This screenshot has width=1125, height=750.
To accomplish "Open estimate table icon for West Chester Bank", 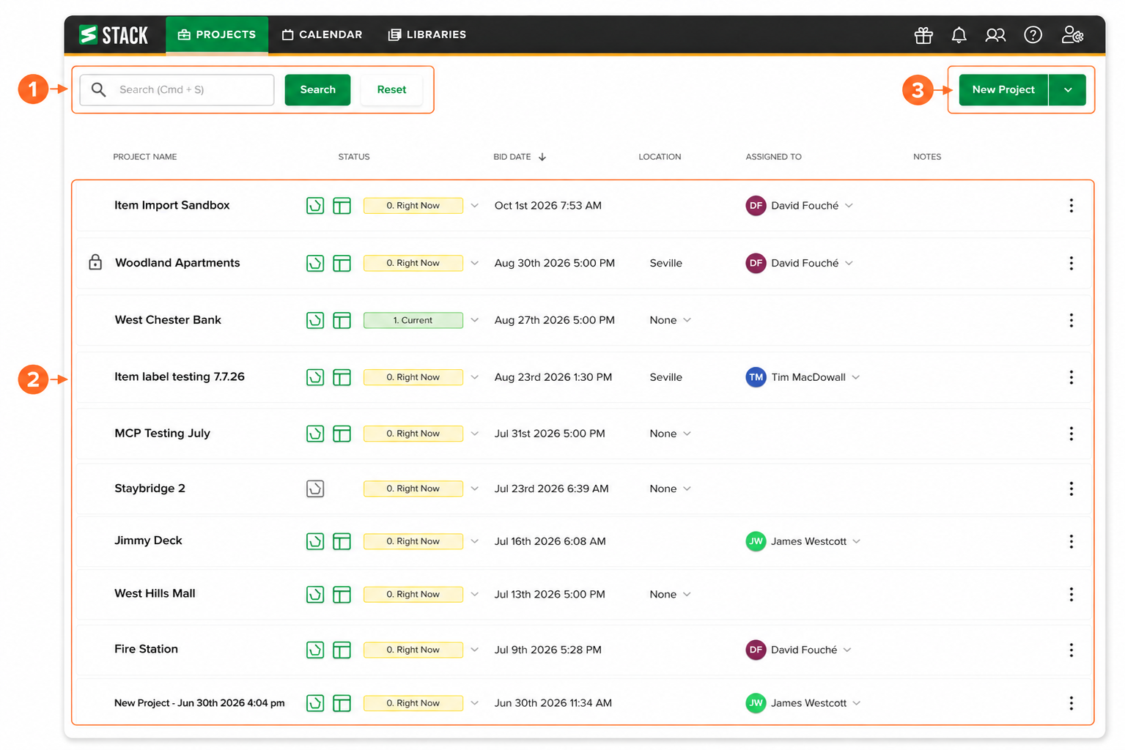I will click(x=342, y=320).
